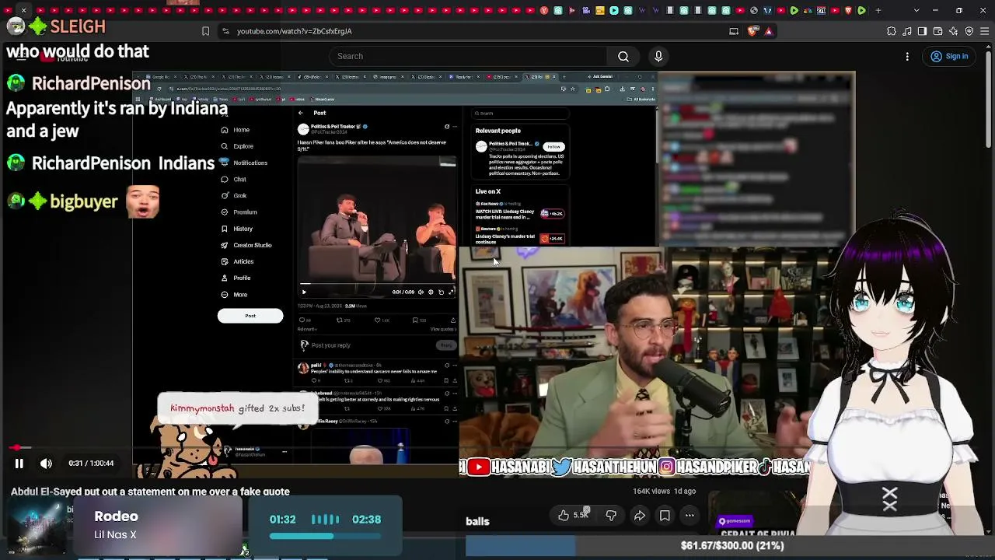View site information left of the URL
The image size is (995, 560).
click(225, 31)
